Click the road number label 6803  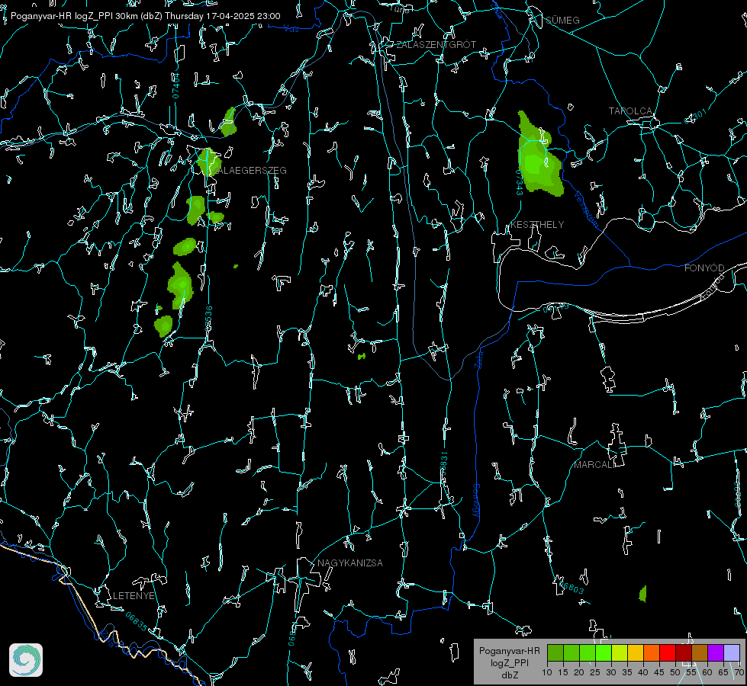[571, 586]
